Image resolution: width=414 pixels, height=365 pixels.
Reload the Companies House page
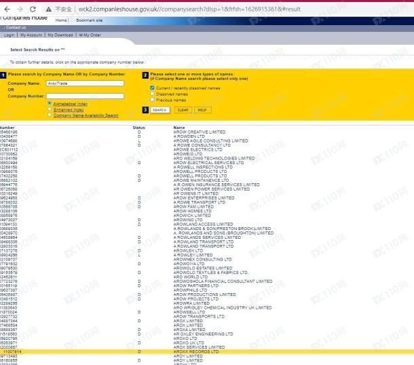[33, 9]
